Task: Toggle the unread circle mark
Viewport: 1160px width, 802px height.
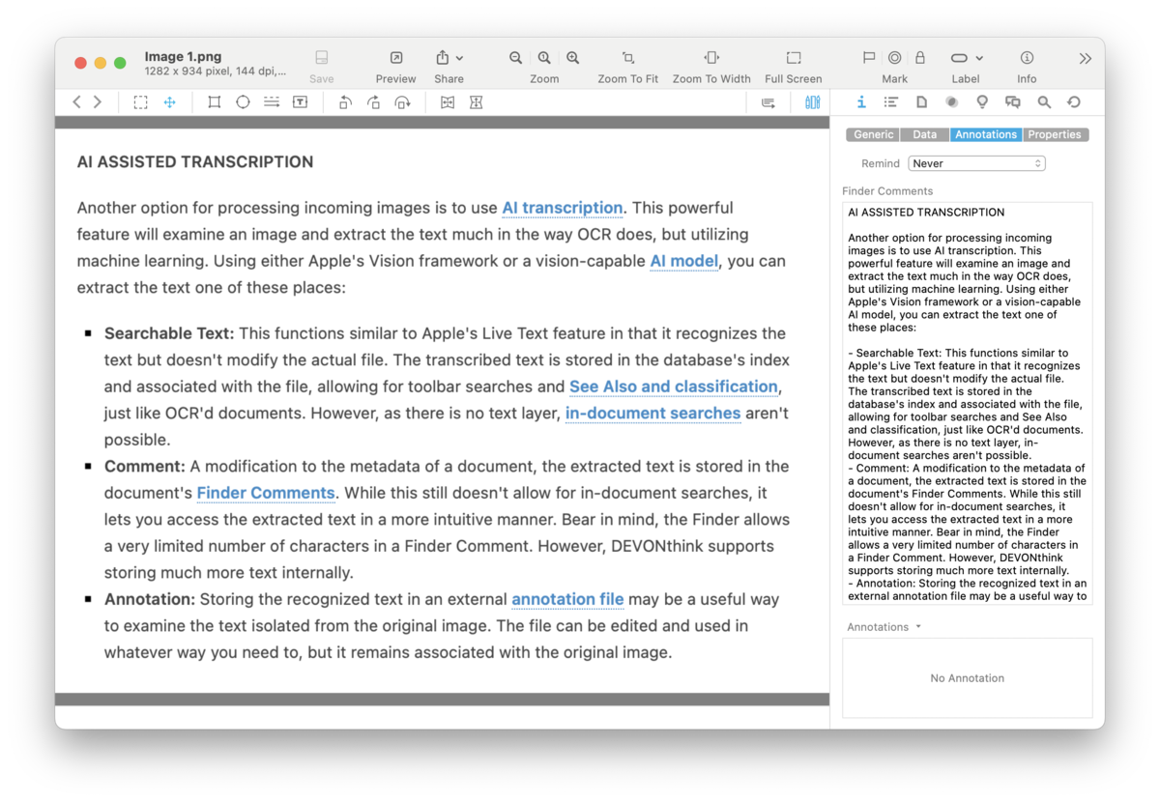Action: (894, 58)
